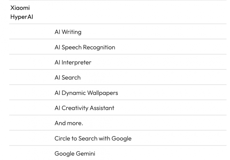This screenshot has width=230, height=160.
Task: Click the Google Gemini entry
Action: pyautogui.click(x=75, y=153)
